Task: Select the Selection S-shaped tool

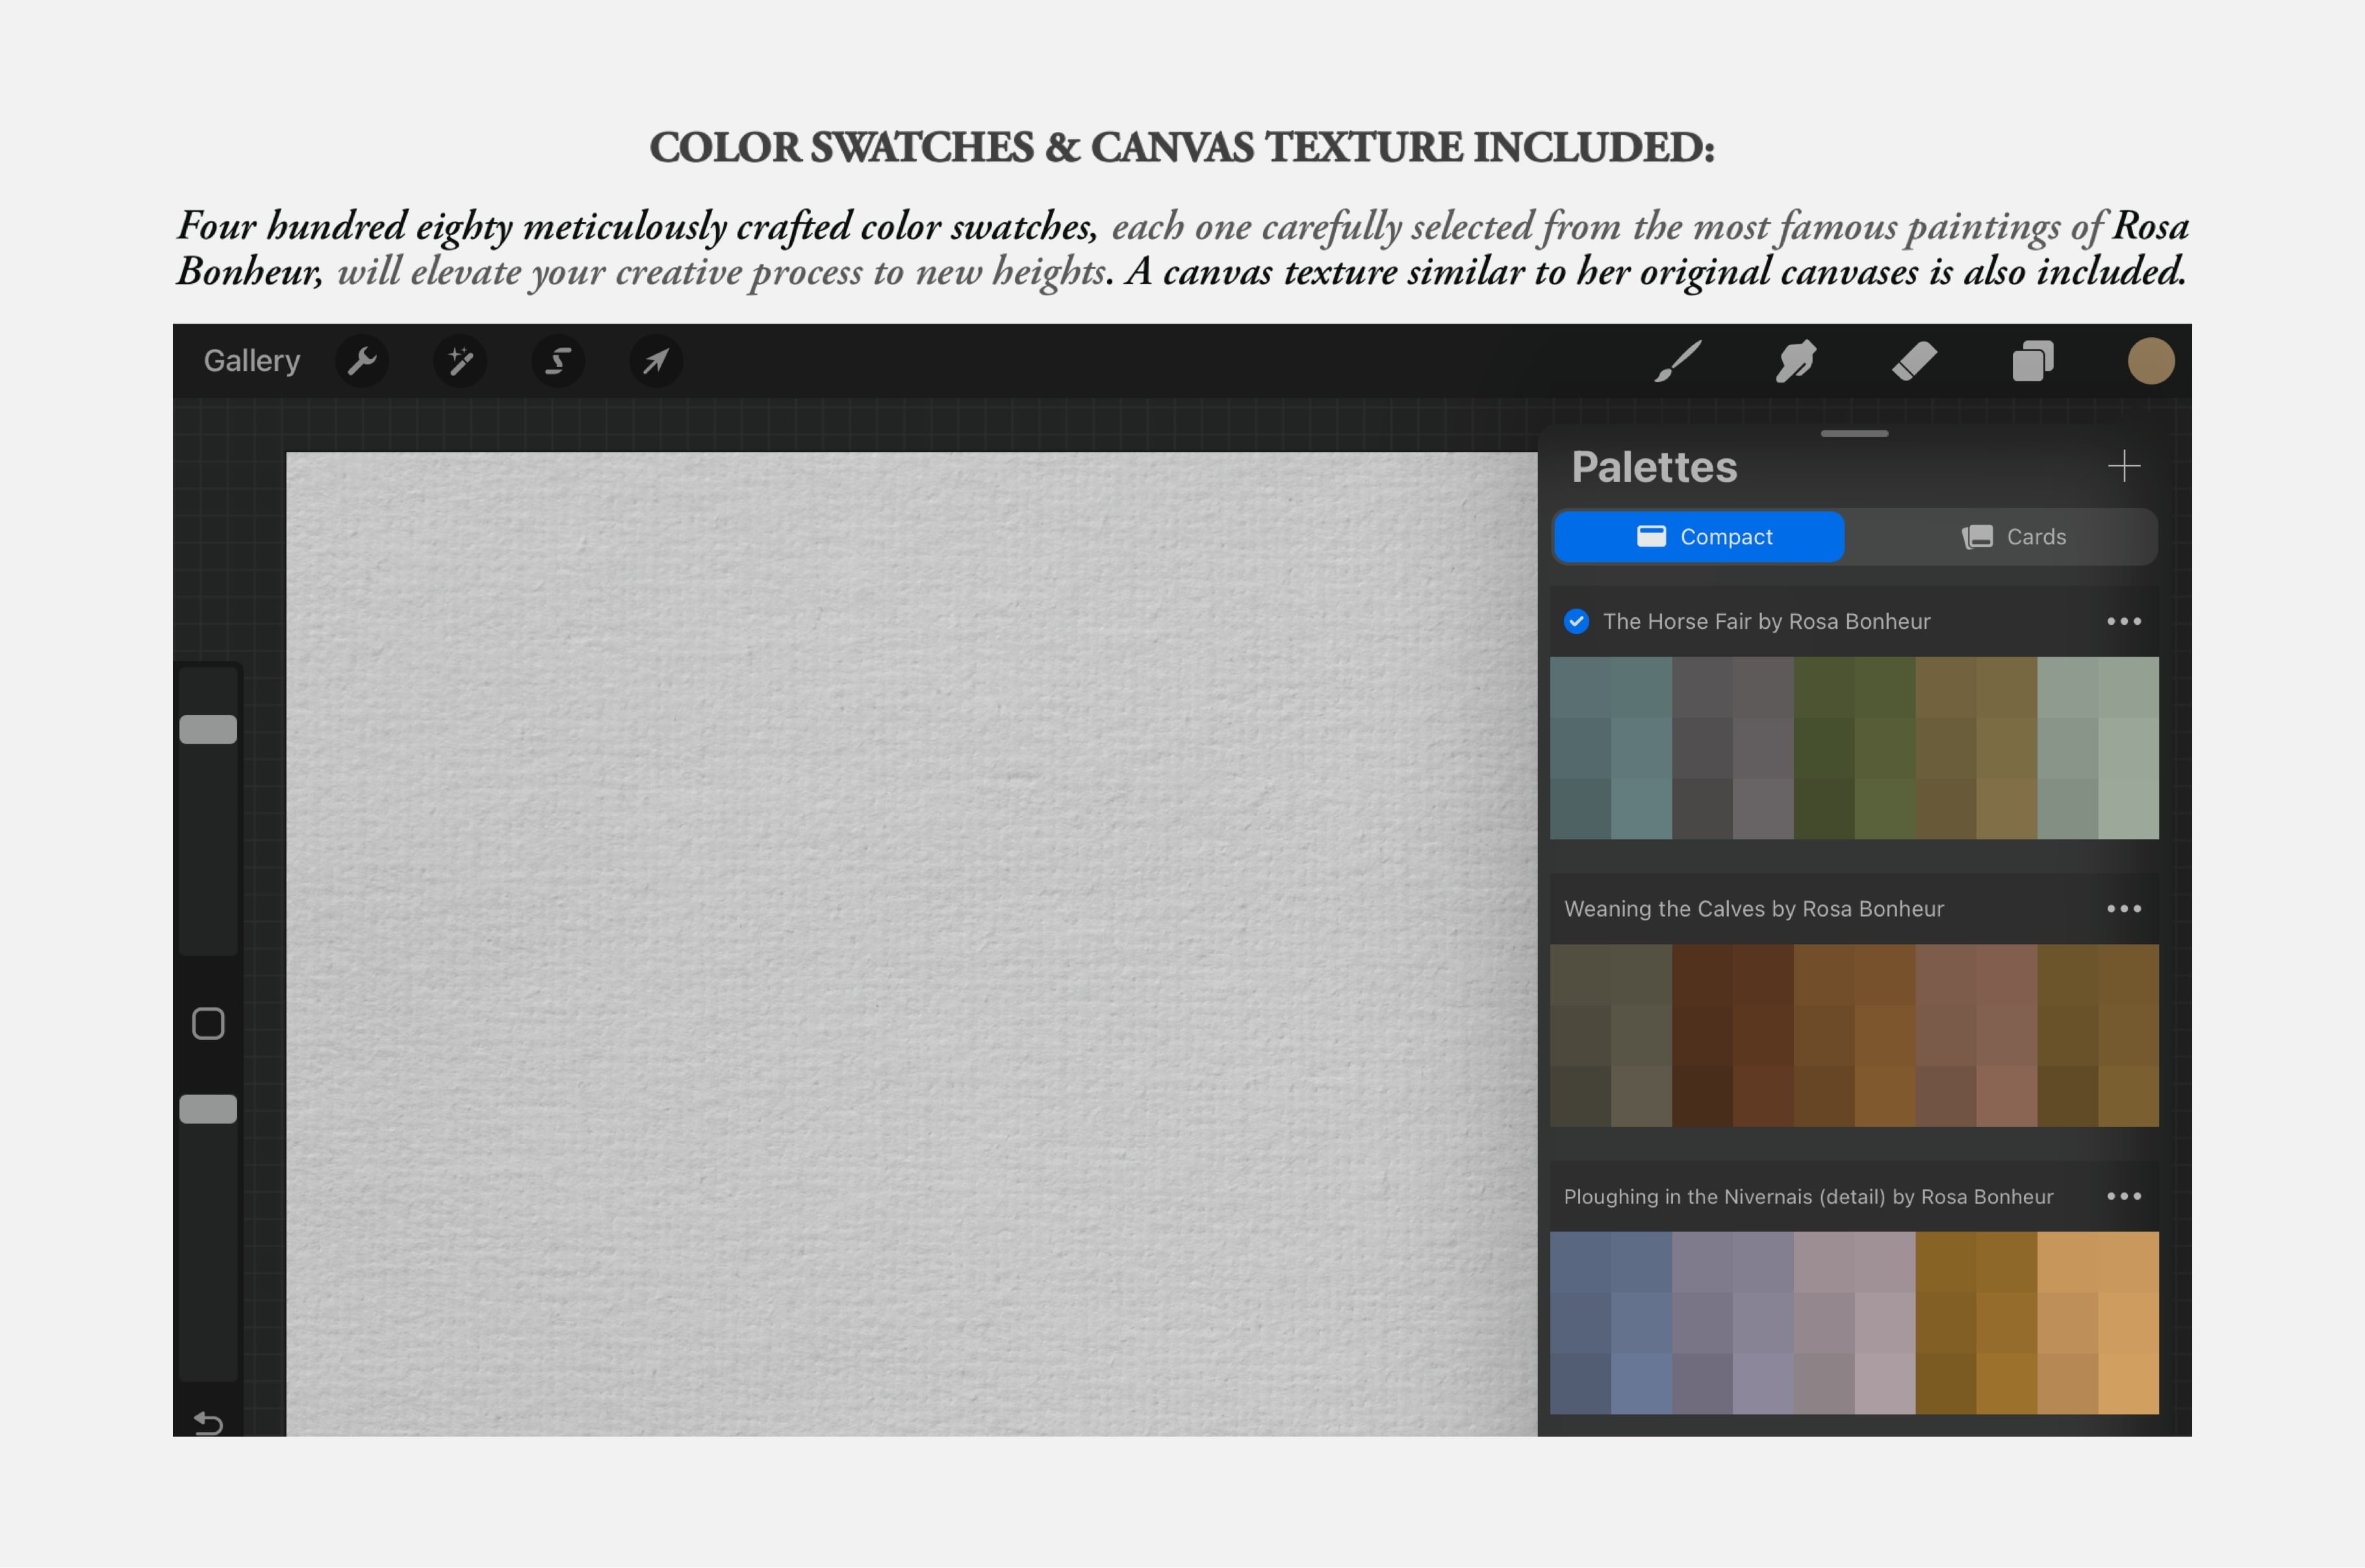Action: (x=558, y=361)
